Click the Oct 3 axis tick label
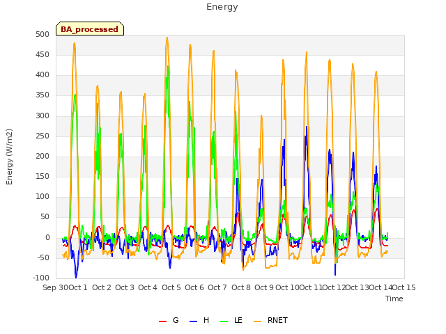 tap(125, 287)
